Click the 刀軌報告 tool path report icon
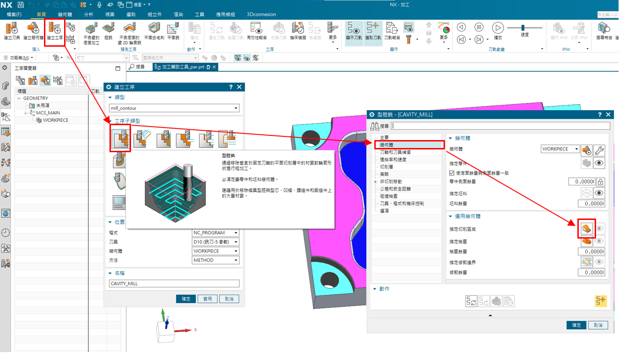 [x=392, y=31]
